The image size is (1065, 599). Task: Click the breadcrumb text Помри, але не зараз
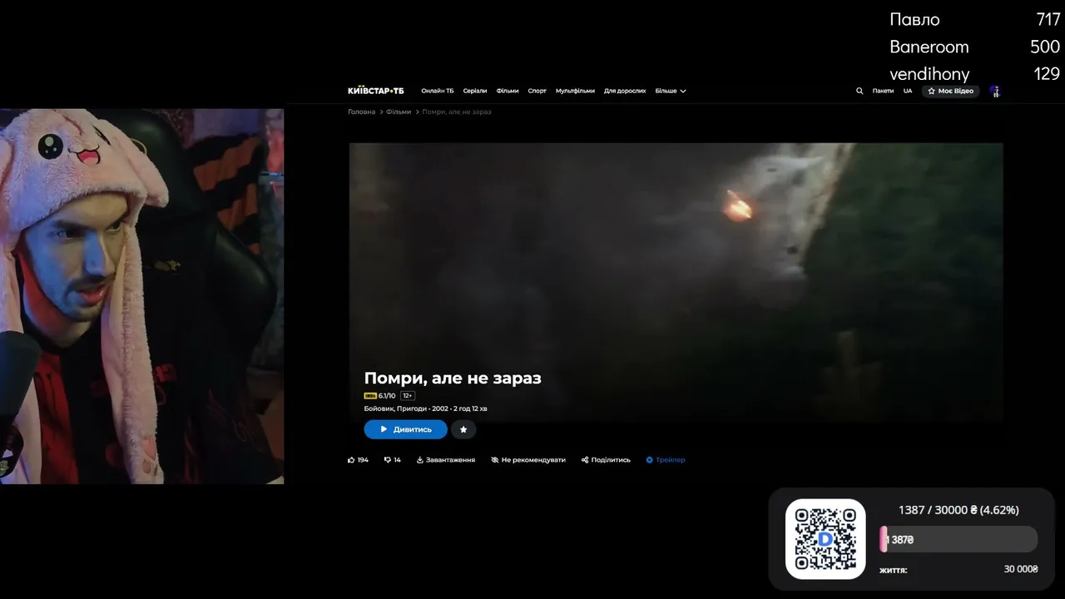tap(457, 111)
